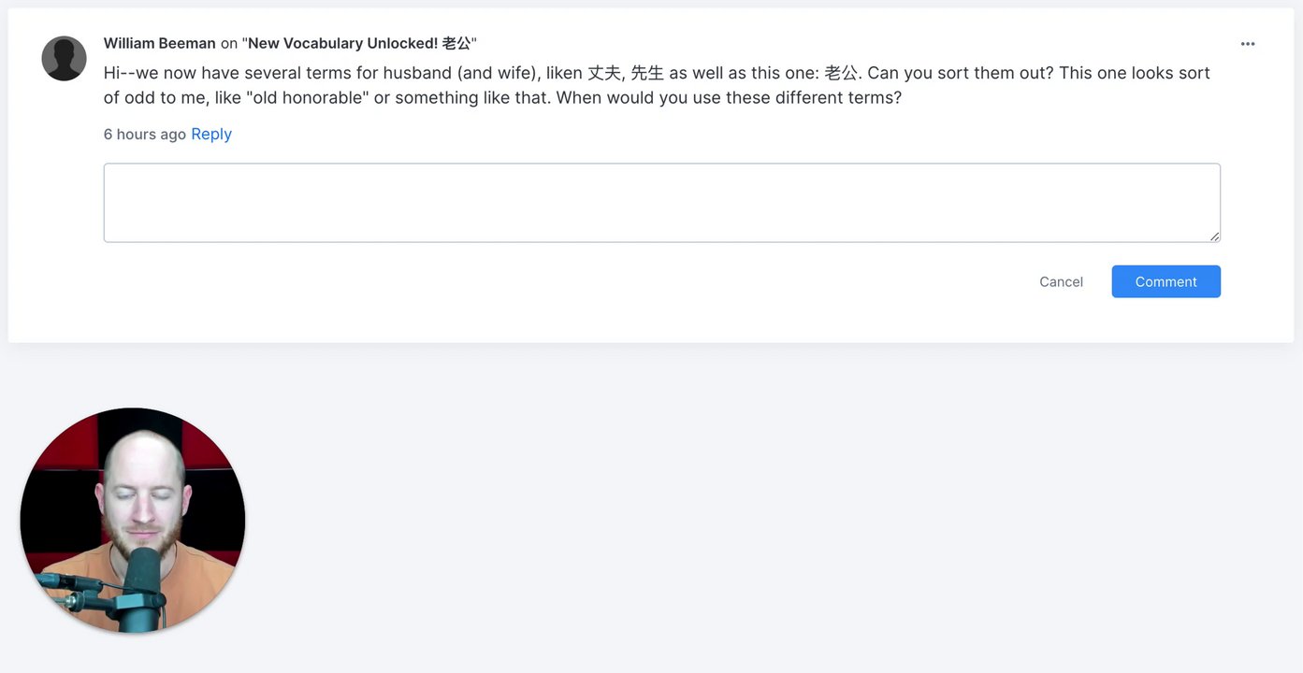The image size is (1303, 673).
Task: Click 老公 after "this one:" in comment
Action: (x=841, y=73)
